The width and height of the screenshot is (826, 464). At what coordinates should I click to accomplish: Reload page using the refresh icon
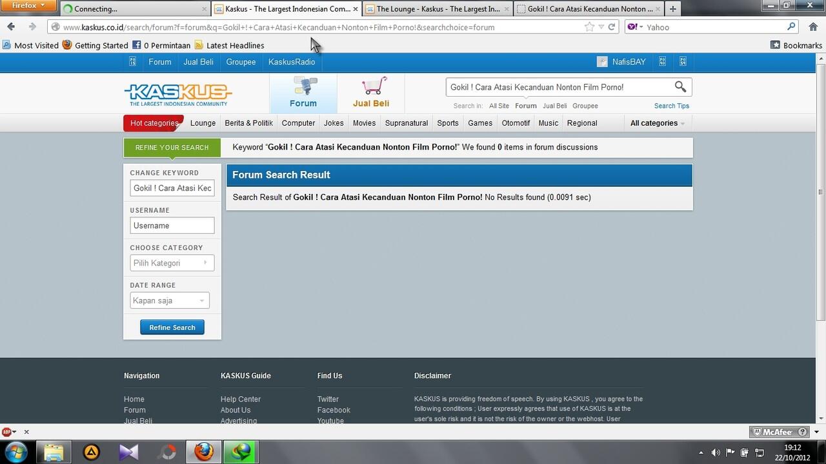(x=612, y=27)
